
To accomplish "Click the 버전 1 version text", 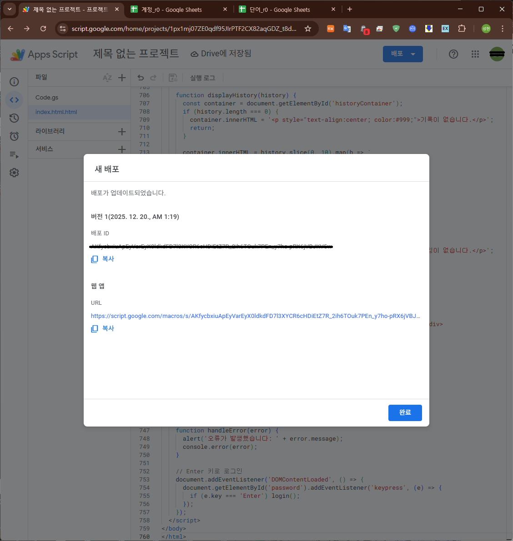I will click(x=135, y=217).
